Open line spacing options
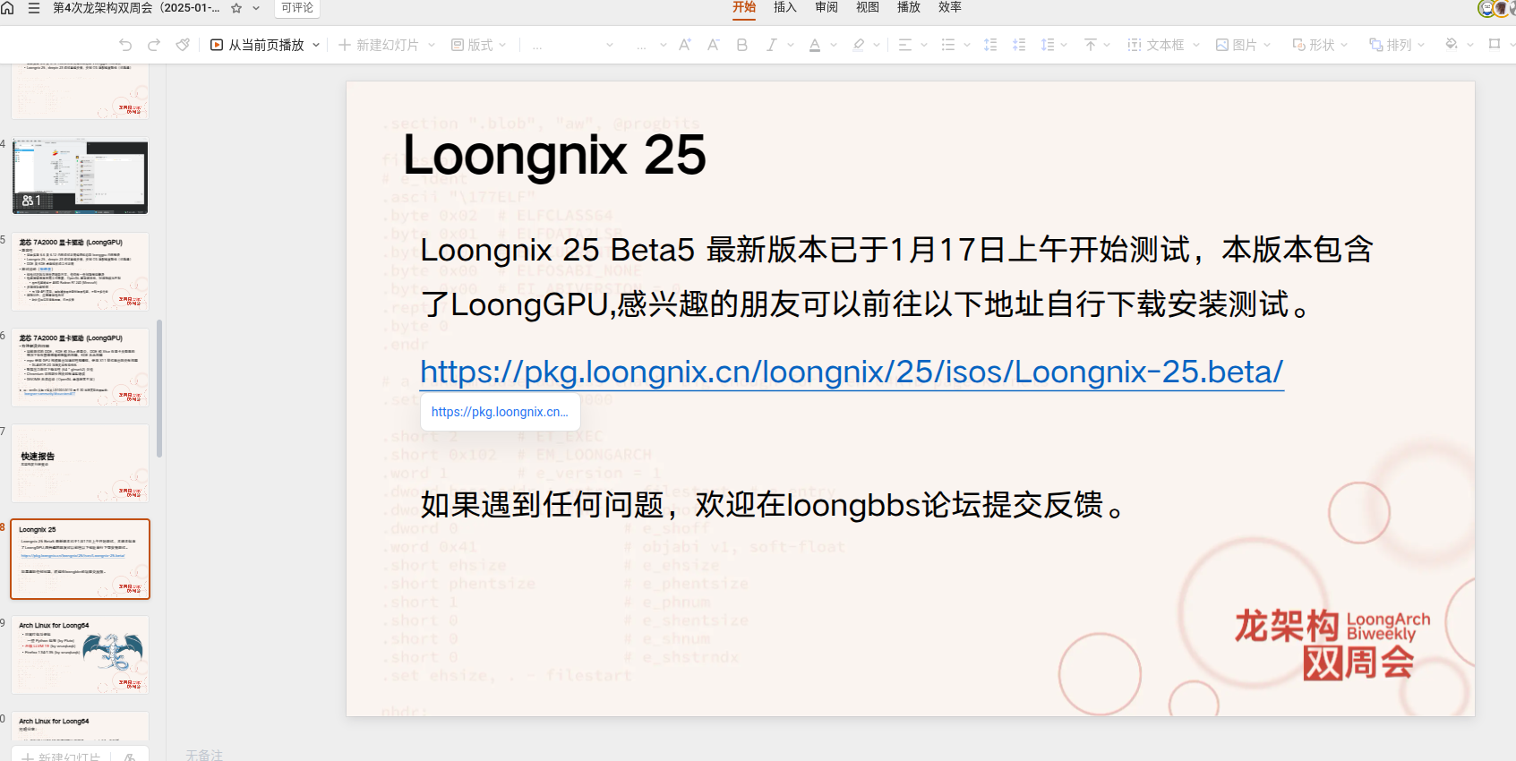1516x761 pixels. coord(1048,45)
